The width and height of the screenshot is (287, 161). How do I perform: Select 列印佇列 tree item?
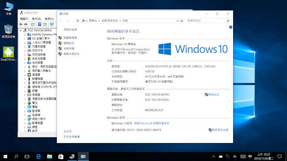[x=37, y=51]
